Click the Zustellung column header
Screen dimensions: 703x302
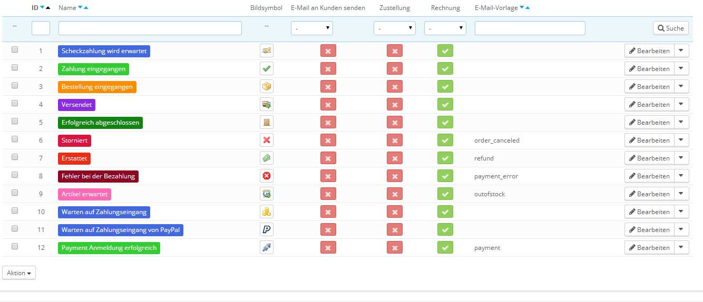(395, 8)
